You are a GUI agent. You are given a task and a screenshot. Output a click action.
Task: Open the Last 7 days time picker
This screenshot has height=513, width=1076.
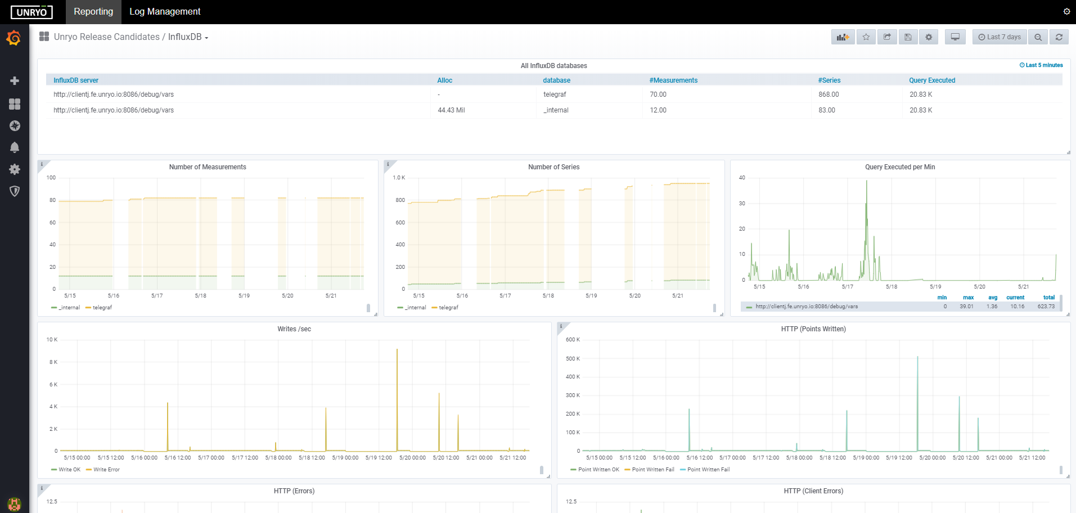point(1000,37)
